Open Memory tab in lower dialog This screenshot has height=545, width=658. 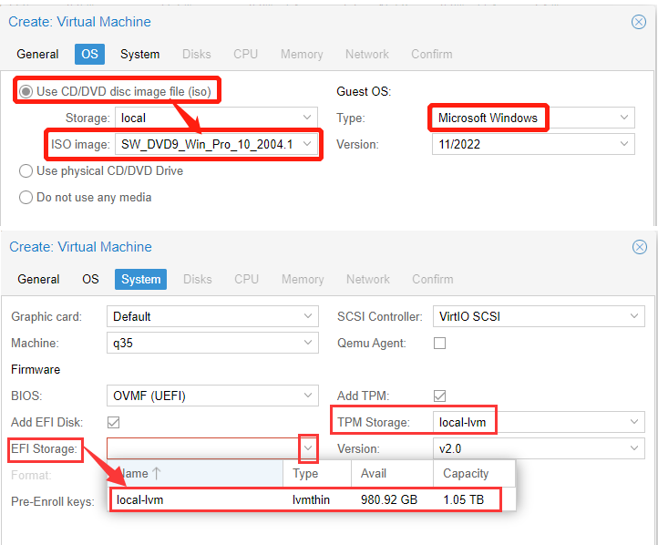click(x=303, y=280)
